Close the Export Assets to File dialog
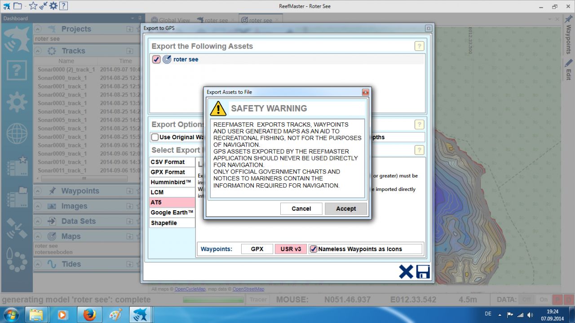 click(365, 92)
